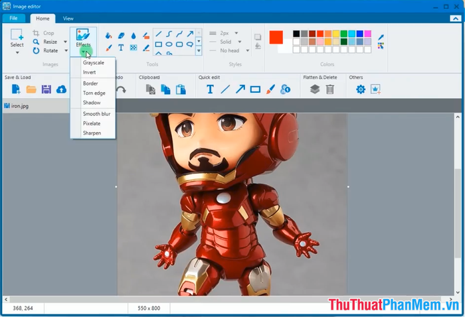This screenshot has width=465, height=317.
Task: Click the Resize button
Action: point(45,42)
